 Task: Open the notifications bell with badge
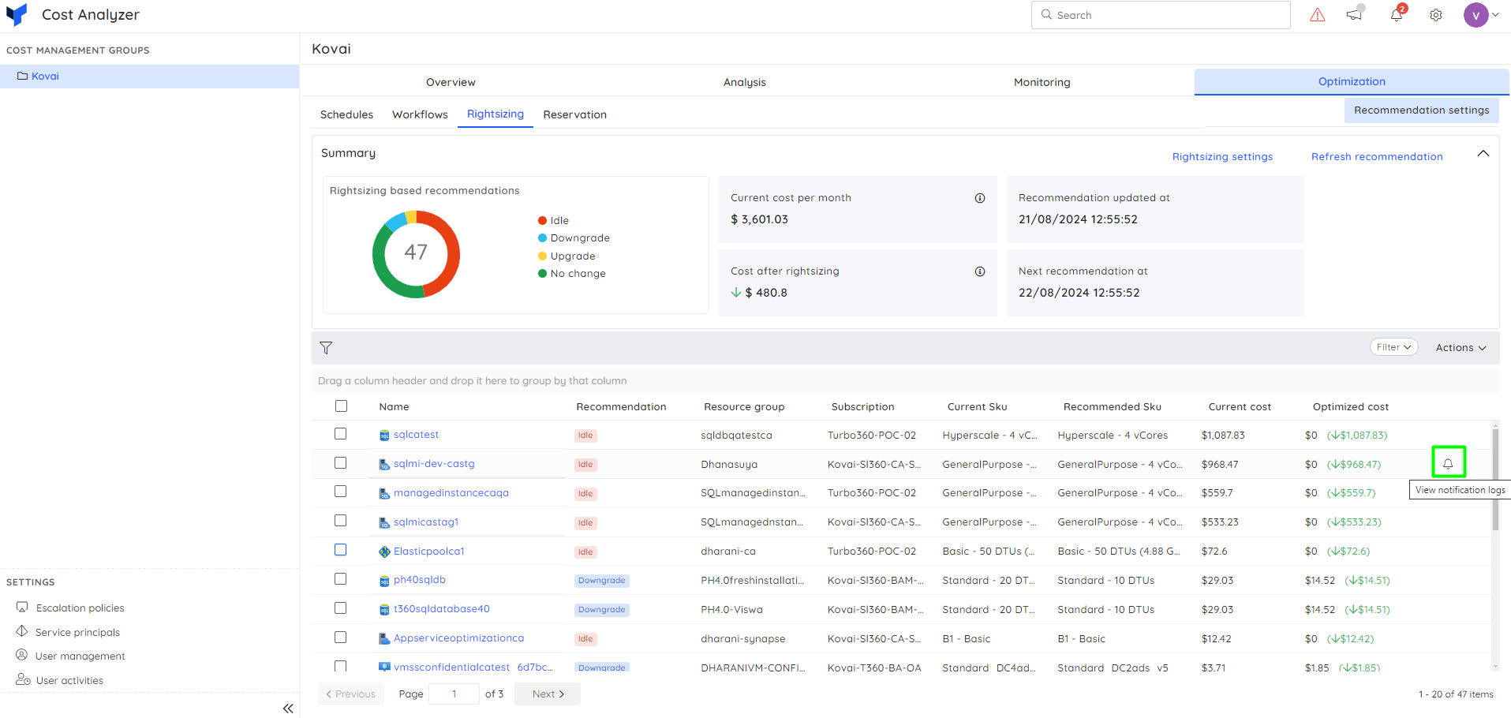click(x=1397, y=13)
